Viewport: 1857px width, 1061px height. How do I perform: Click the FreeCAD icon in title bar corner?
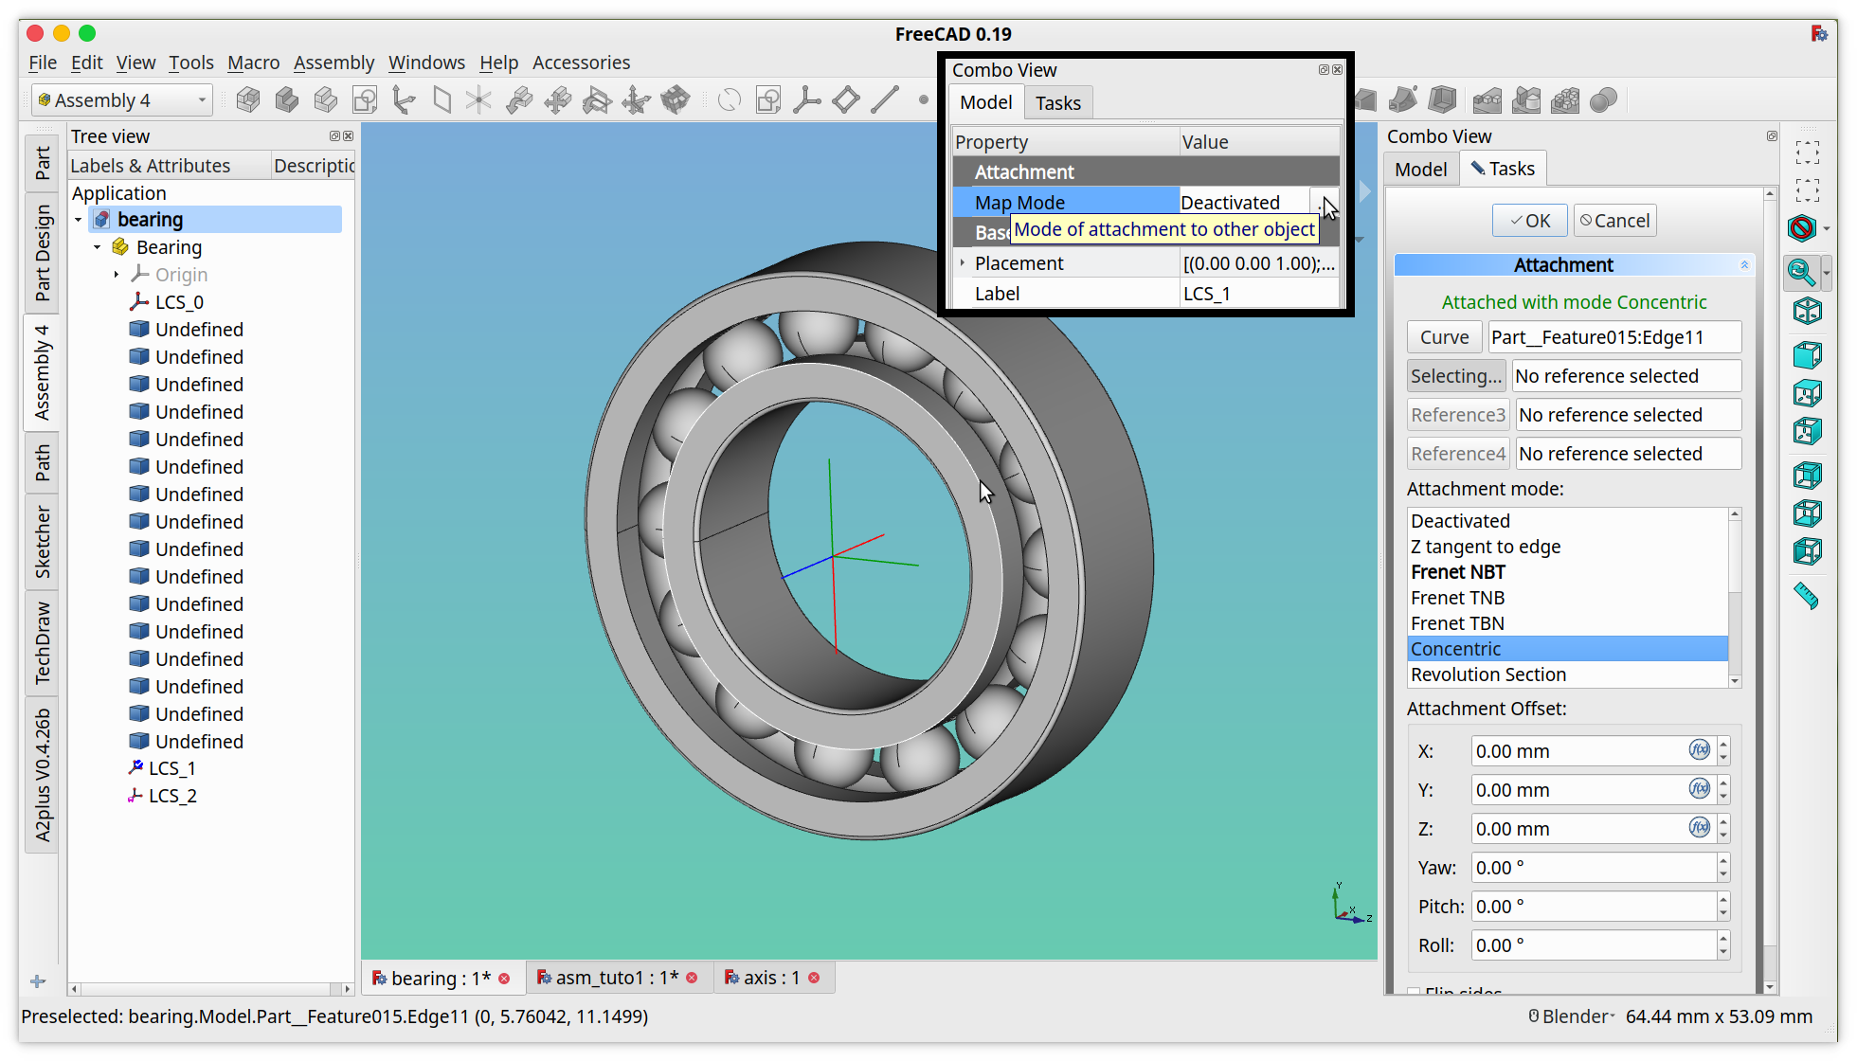(x=1819, y=34)
